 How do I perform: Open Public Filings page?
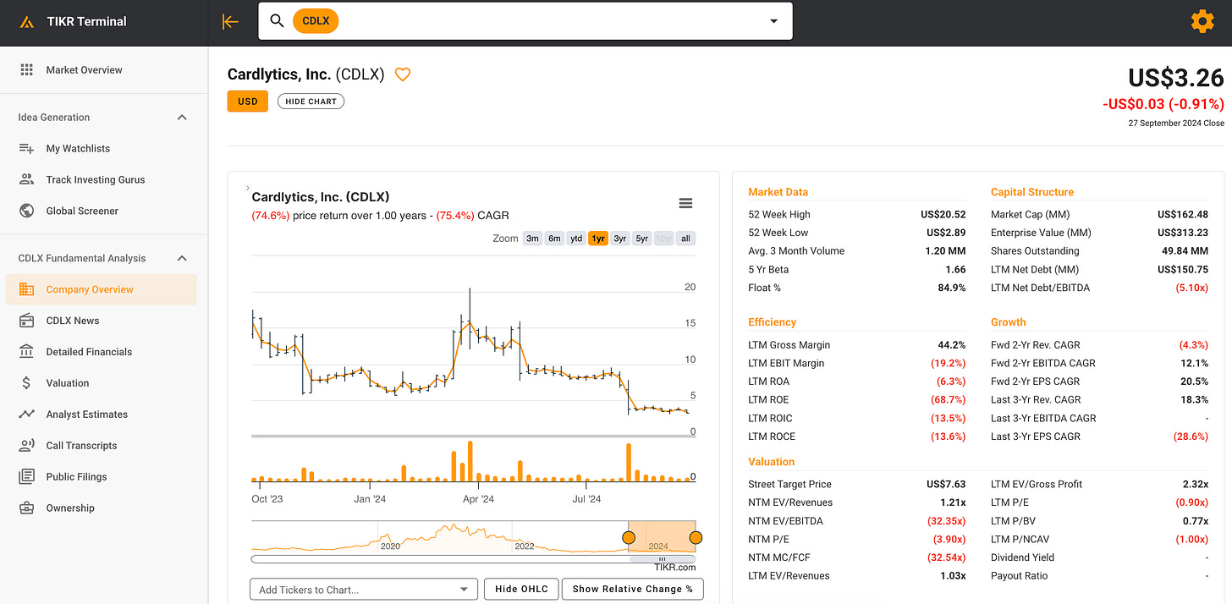click(x=76, y=477)
